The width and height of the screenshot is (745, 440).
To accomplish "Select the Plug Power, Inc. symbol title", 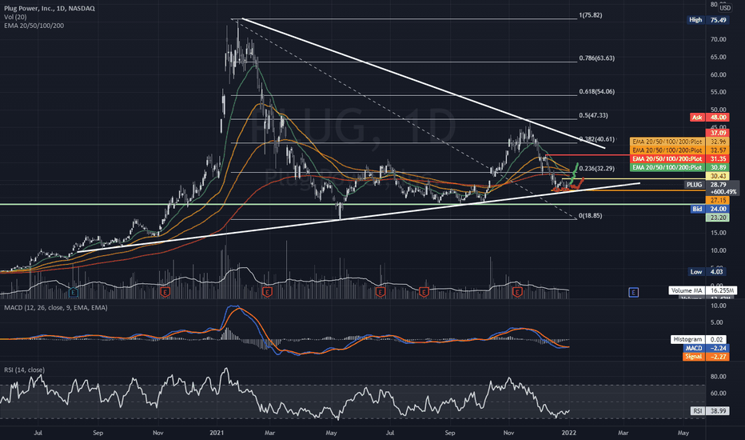I will tap(50, 8).
